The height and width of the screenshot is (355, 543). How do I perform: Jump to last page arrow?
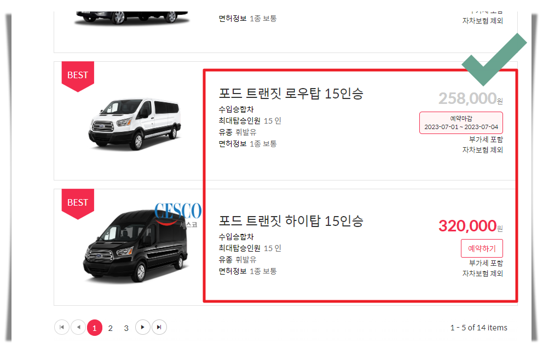(x=159, y=327)
